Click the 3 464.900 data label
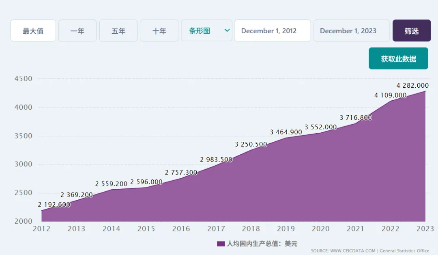This screenshot has width=438, height=255. pos(286,132)
